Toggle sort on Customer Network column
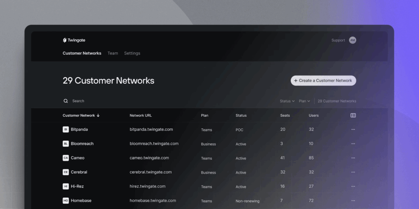This screenshot has height=209, width=419. [x=81, y=116]
